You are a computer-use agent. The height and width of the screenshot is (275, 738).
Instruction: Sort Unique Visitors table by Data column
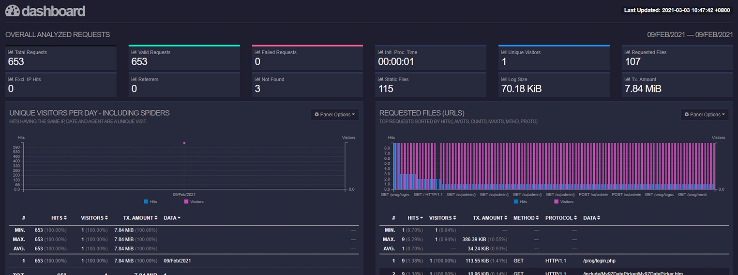click(172, 218)
